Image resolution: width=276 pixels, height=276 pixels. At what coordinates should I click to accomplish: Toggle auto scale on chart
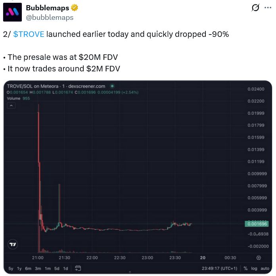click(x=264, y=268)
